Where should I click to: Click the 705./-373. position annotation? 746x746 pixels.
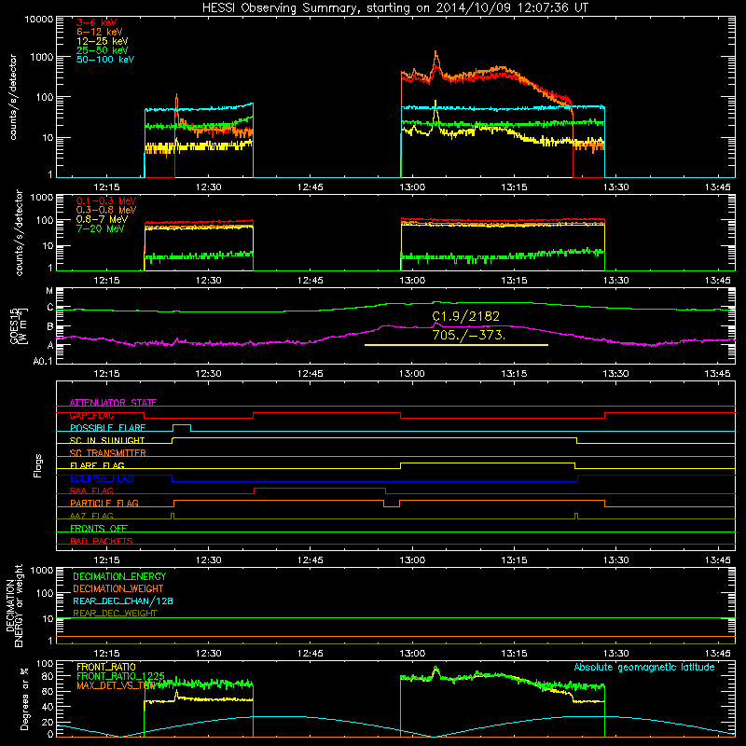pos(469,335)
